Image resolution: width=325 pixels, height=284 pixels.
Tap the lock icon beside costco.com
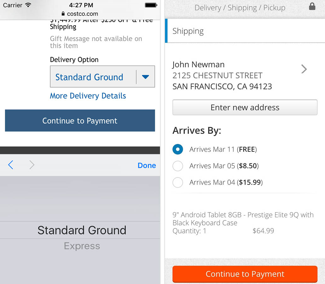[x=63, y=14]
